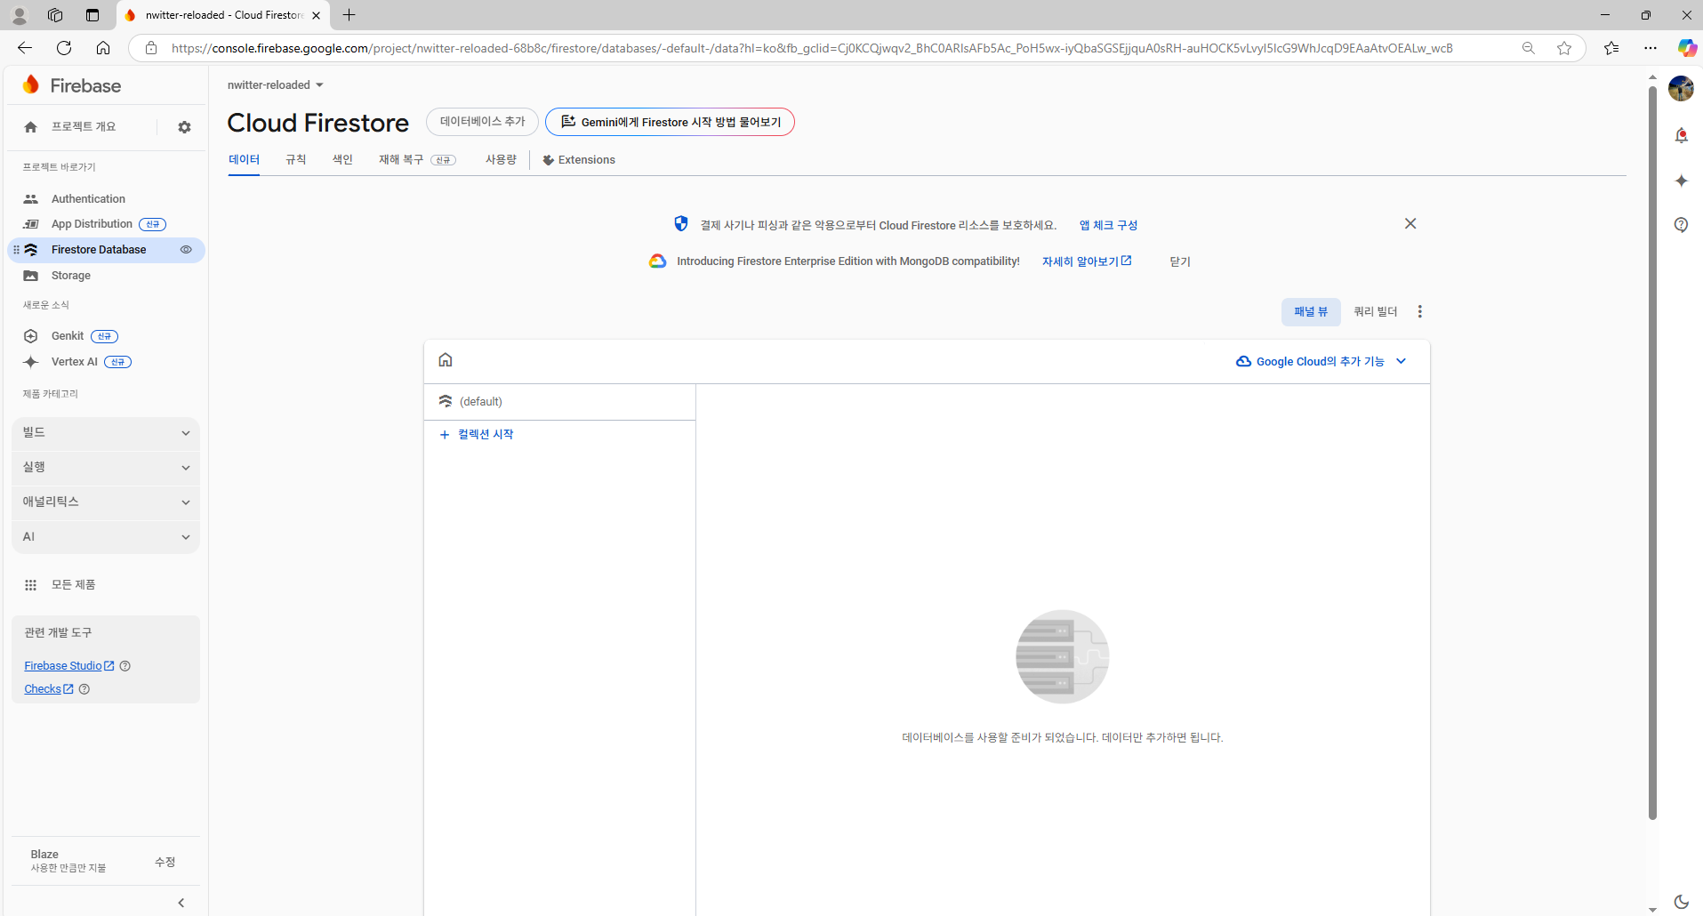
Task: Open the Firebase logo home
Action: (72, 85)
